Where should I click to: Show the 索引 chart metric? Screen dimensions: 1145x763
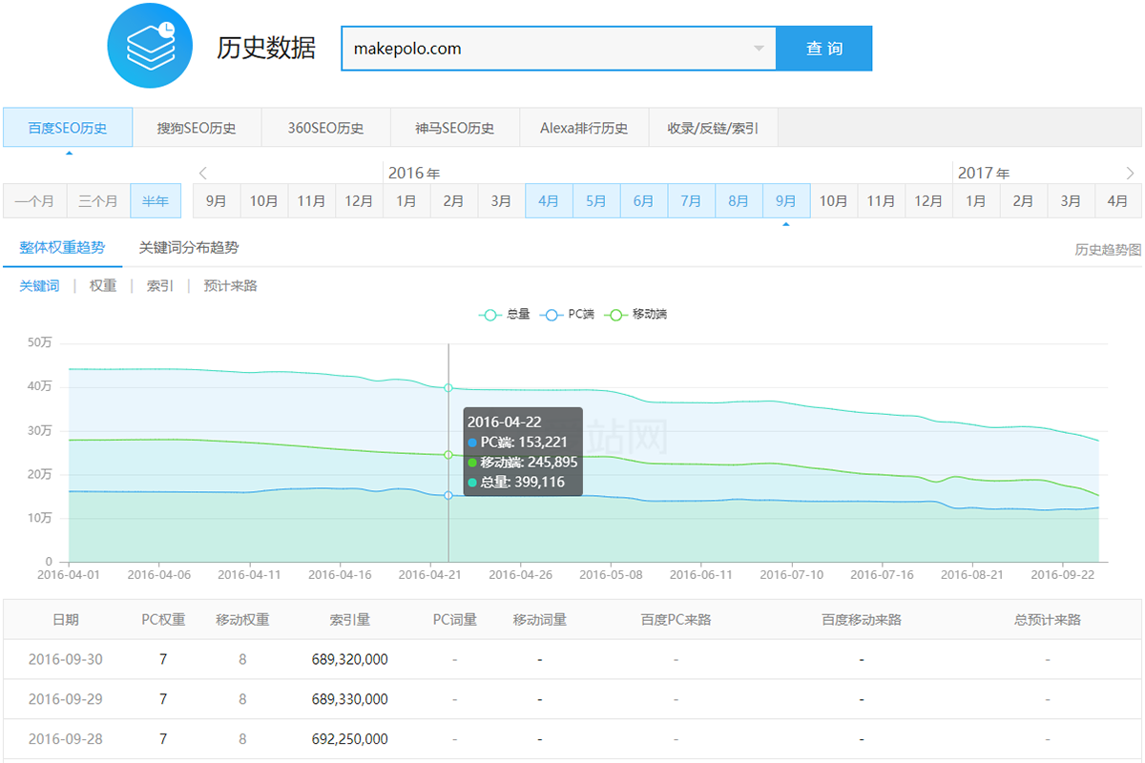coord(160,286)
